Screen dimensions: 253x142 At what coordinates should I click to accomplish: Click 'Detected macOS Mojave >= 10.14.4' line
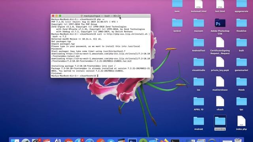76,39
